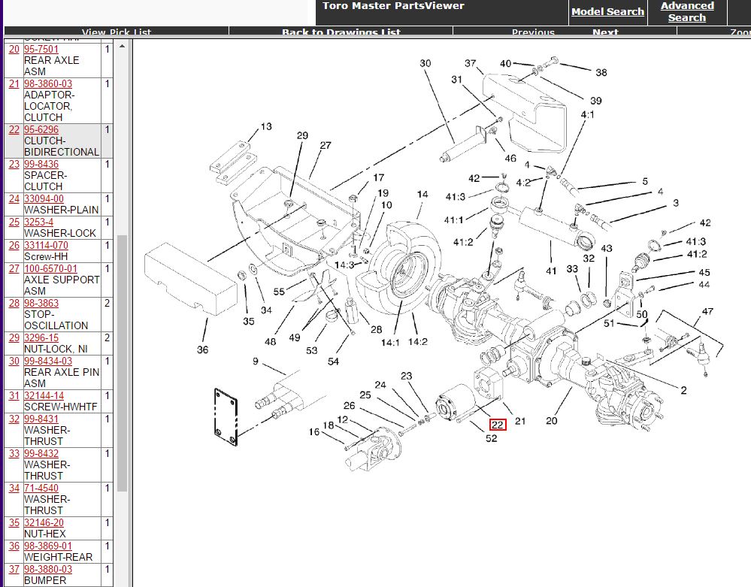Screen dimensions: 751x587
Task: Select reference number 23 in parts list
Action: [x=14, y=165]
